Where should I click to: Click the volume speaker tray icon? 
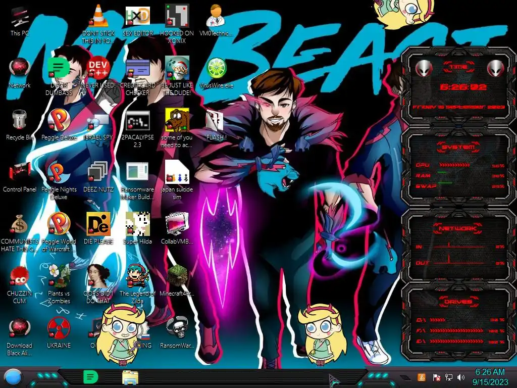(x=461, y=377)
